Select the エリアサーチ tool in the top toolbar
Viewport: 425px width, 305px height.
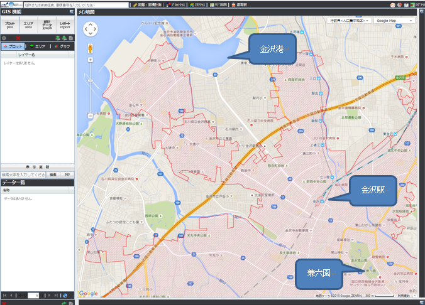tap(197, 5)
